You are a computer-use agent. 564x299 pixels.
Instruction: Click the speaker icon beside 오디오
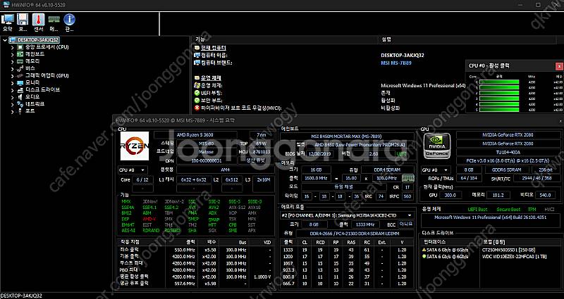[x=20, y=97]
